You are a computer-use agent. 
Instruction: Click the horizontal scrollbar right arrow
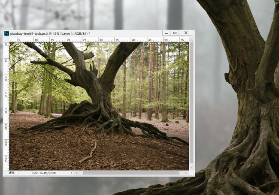186,173
